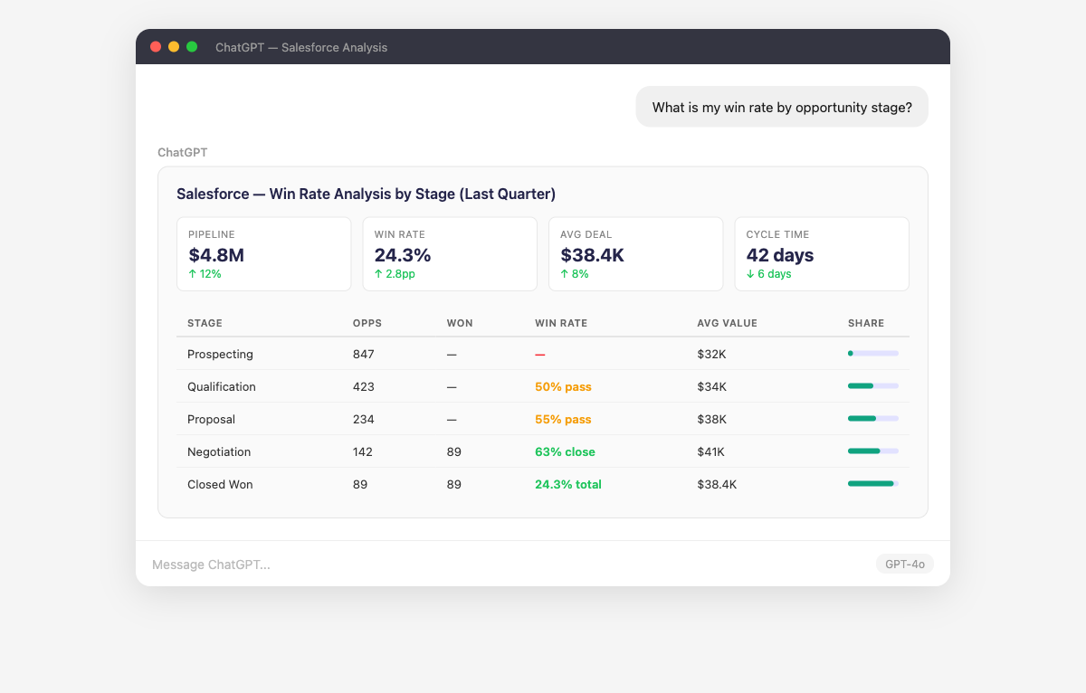Click the Prospecting share progress bar

pos(873,354)
